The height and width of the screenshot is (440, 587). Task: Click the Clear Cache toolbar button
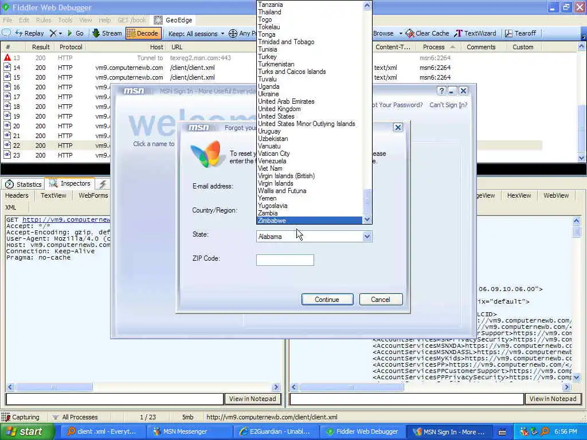(x=427, y=33)
